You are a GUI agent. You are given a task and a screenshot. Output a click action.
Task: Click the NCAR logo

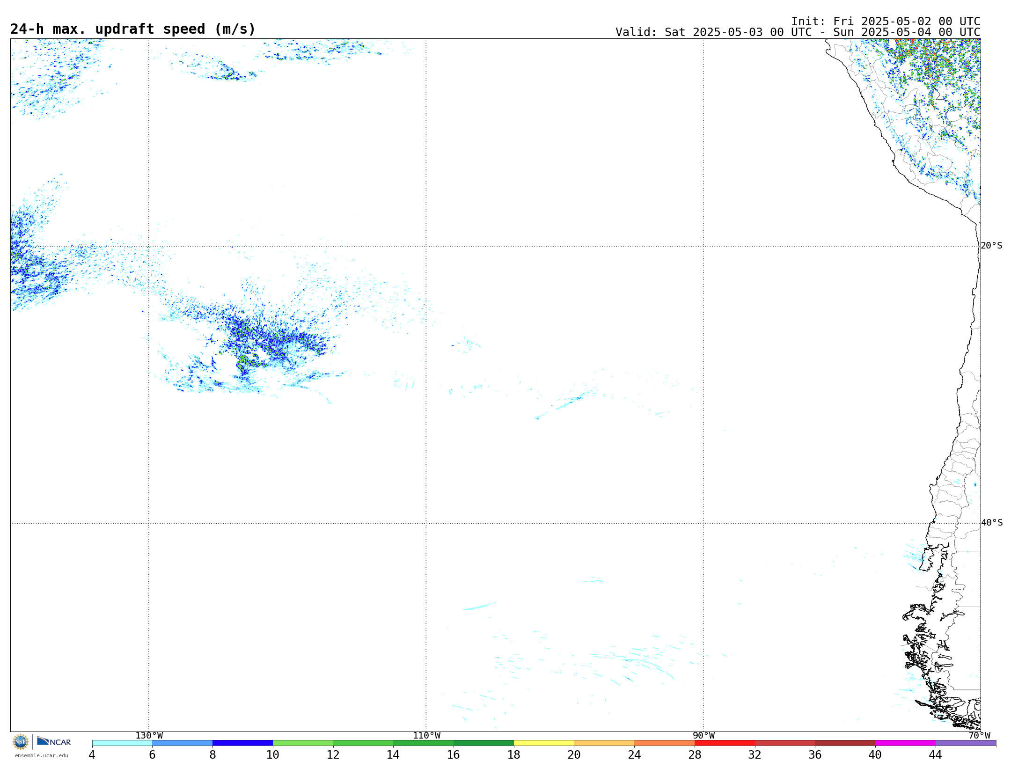54,742
